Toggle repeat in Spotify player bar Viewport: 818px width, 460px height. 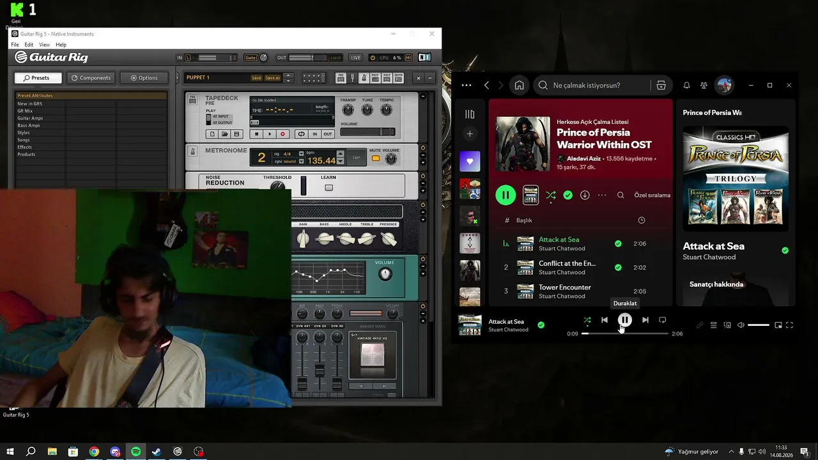pyautogui.click(x=663, y=320)
